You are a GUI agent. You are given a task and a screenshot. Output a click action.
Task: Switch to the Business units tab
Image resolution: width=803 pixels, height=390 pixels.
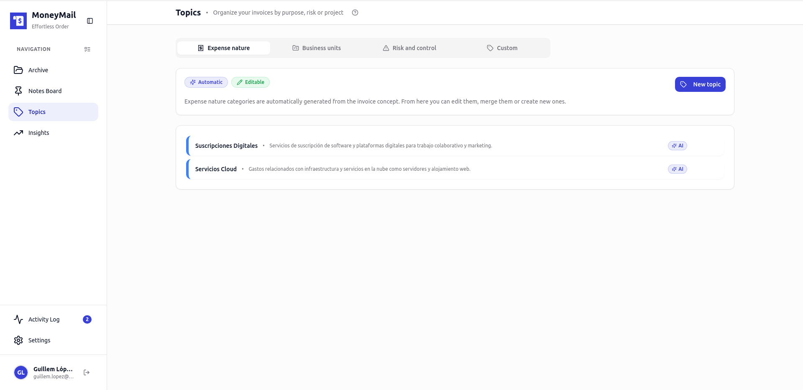pos(317,48)
